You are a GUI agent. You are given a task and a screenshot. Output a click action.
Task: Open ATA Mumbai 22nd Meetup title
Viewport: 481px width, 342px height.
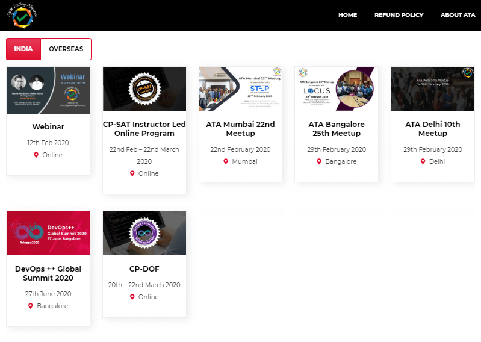[241, 129]
